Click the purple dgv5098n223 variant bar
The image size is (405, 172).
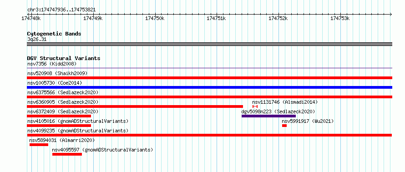pyautogui.click(x=268, y=116)
